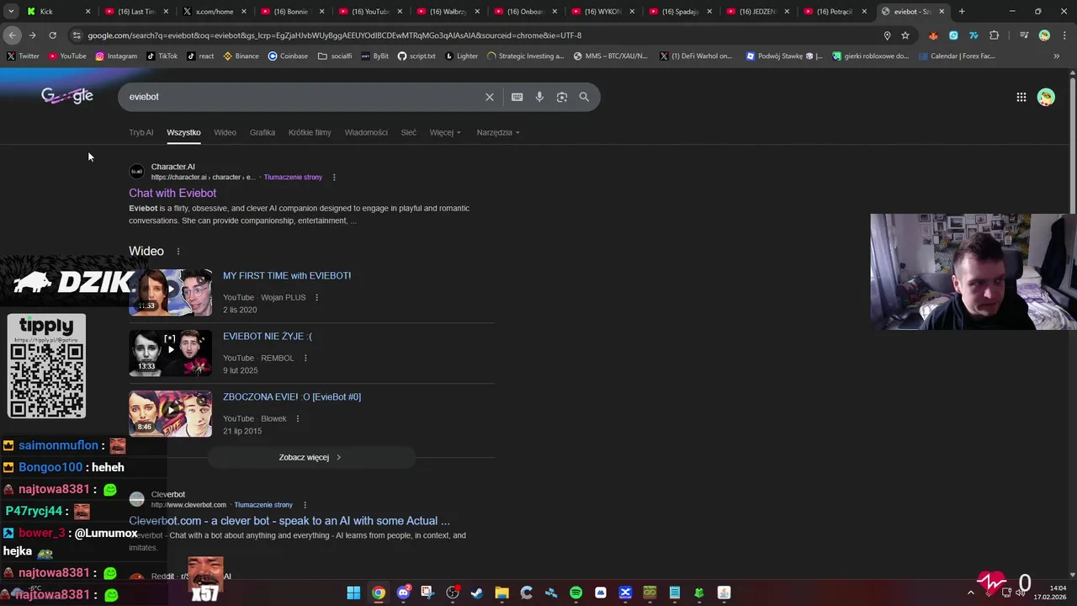1077x606 pixels.
Task: Open the Calendar Forex Factory bookmark
Action: pyautogui.click(x=957, y=56)
